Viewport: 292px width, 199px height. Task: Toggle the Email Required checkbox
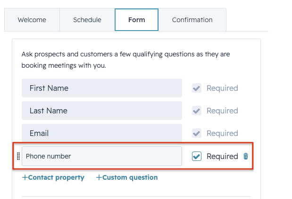click(197, 133)
